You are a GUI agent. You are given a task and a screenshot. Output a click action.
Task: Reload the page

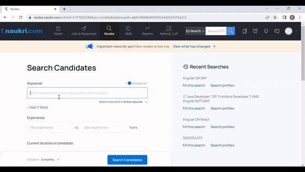(x=20, y=17)
